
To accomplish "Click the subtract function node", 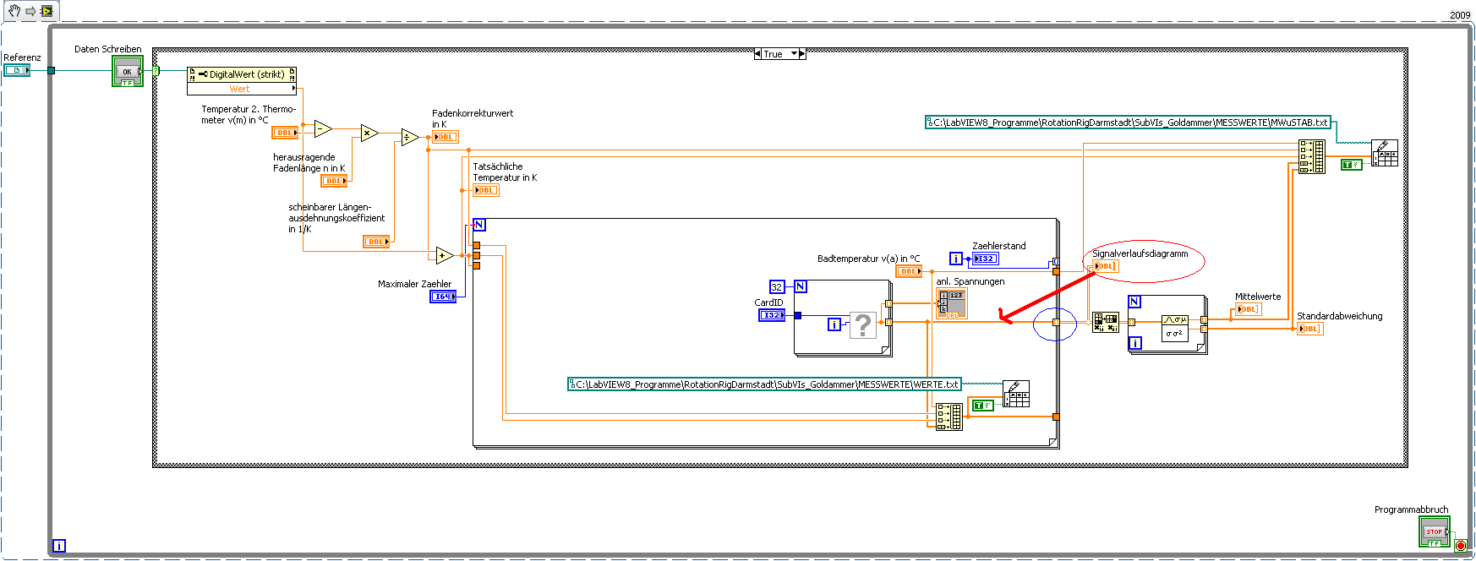I will pos(323,129).
